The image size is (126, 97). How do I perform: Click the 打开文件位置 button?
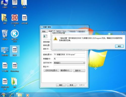(51, 70)
